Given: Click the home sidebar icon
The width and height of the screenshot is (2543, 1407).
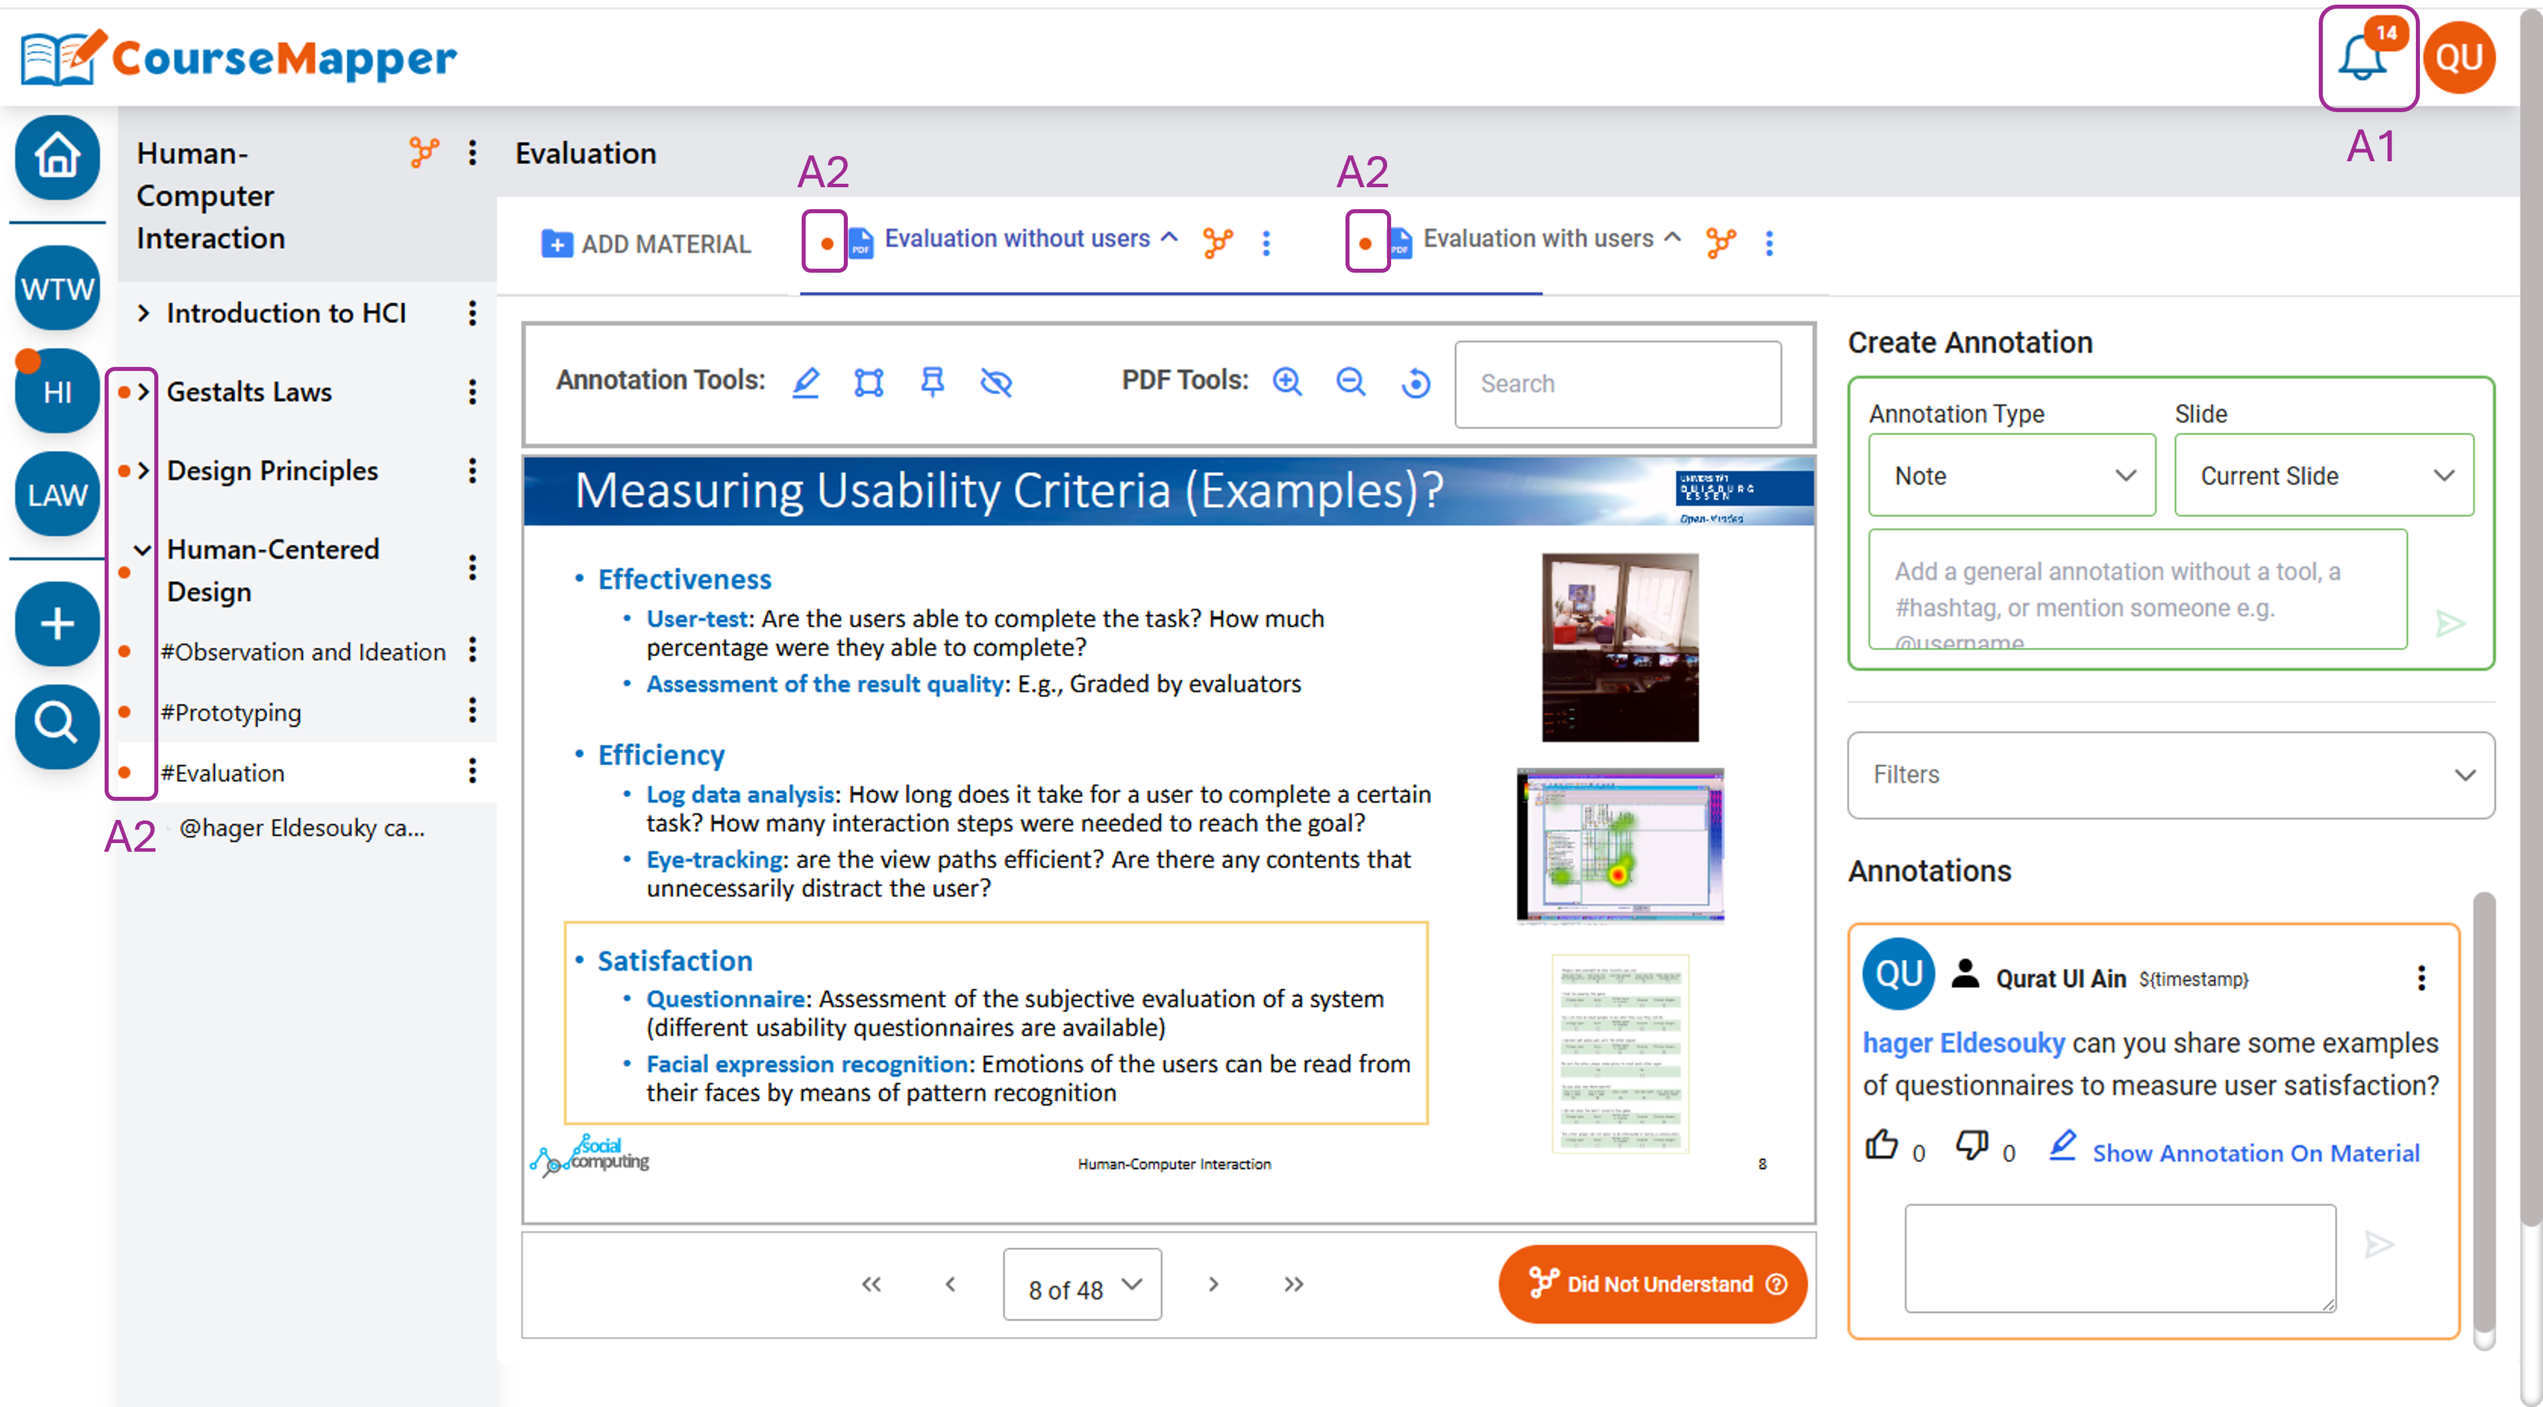Looking at the screenshot, I should click(x=57, y=157).
